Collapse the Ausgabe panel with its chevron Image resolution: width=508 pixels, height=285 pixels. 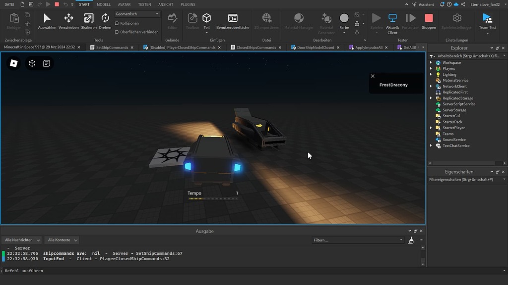pos(409,231)
